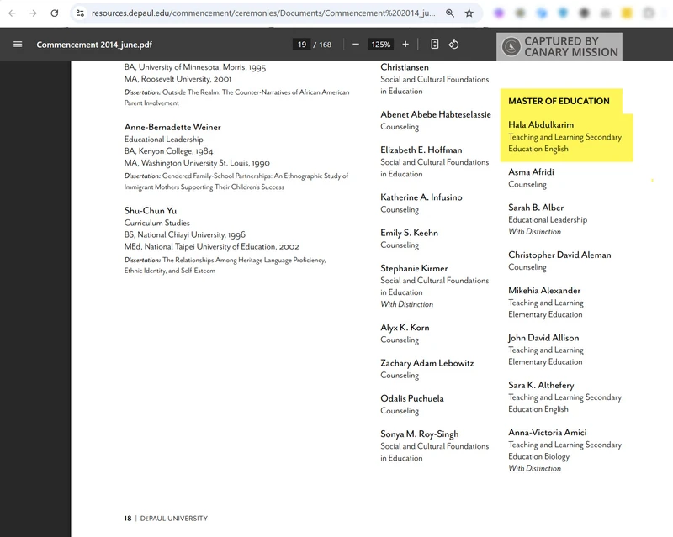Image resolution: width=673 pixels, height=537 pixels.
Task: View site information icon in address bar
Action: tap(80, 13)
